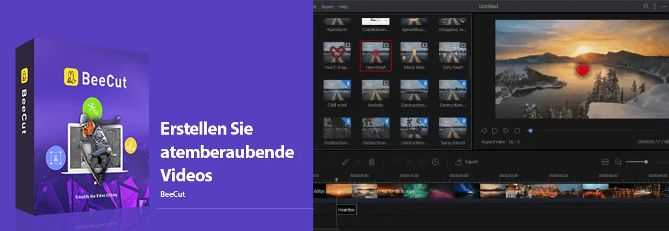The height and width of the screenshot is (231, 669).
Task: Open the user account icon
Action: (646, 6)
